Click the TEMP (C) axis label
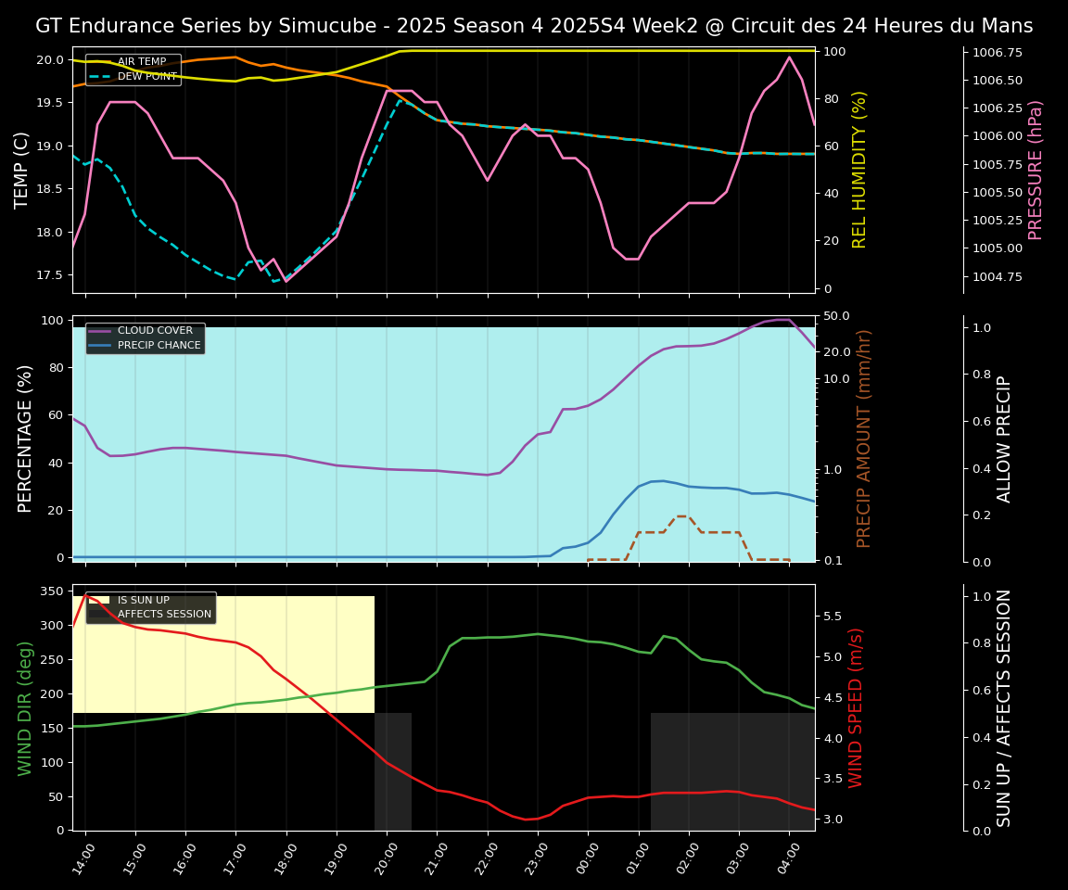The width and height of the screenshot is (1068, 890). [x=22, y=170]
